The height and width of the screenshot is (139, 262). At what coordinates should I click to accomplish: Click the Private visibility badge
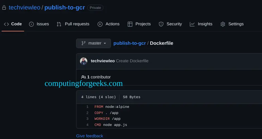pos(95,8)
